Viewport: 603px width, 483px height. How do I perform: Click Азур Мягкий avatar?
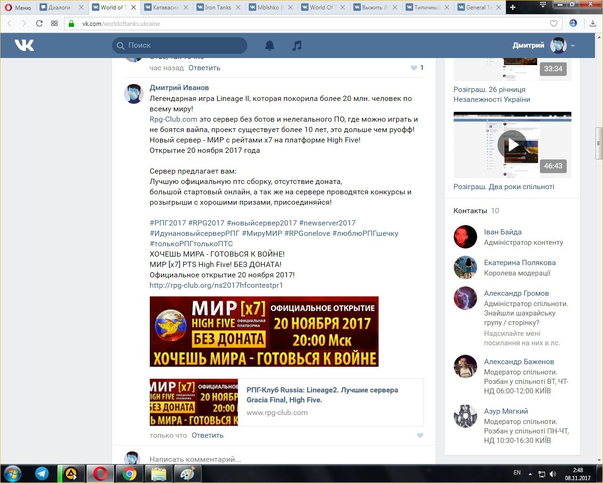465,416
